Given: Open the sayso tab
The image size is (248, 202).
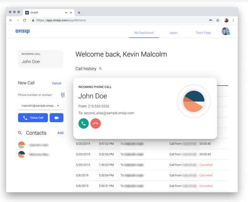Looking at the screenshot, I should (x=174, y=32).
